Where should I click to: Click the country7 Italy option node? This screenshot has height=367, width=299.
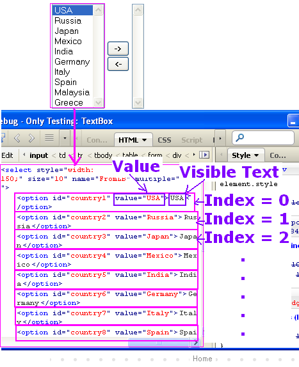click(x=107, y=316)
